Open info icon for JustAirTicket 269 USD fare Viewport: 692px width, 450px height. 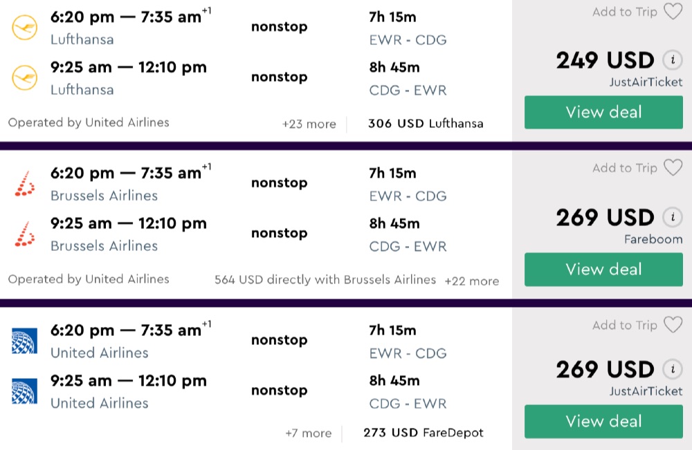[x=670, y=369]
